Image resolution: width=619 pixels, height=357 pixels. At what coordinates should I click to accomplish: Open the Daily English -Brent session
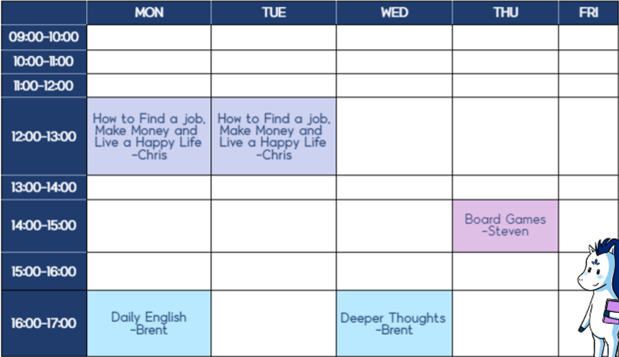[149, 324]
